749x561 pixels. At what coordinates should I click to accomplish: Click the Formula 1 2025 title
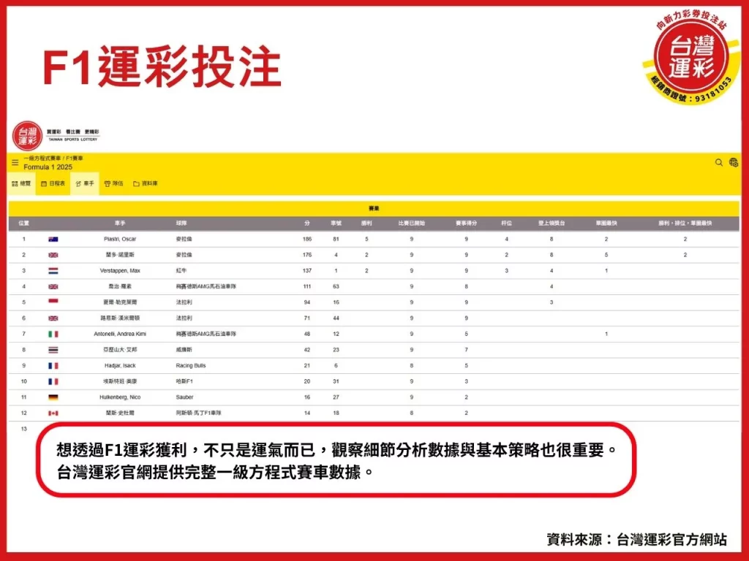coord(48,167)
